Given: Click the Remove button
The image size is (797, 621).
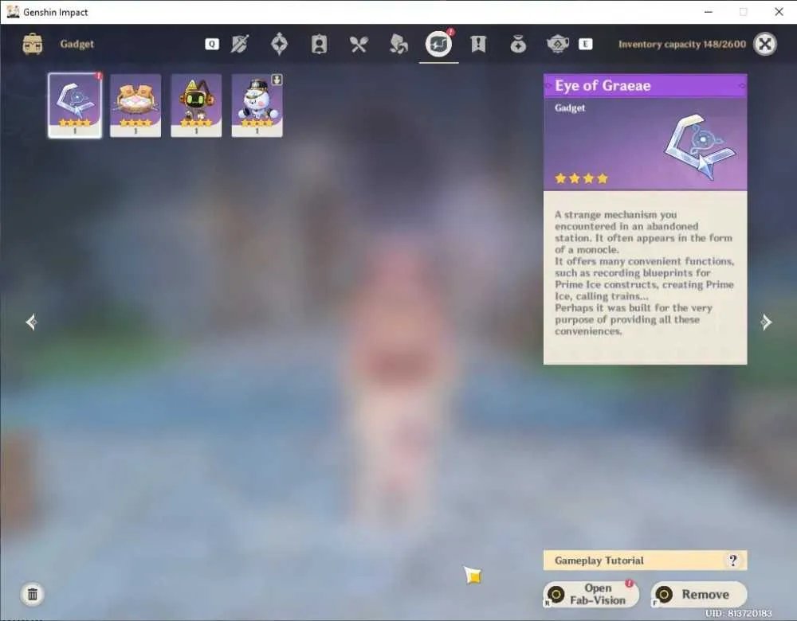Looking at the screenshot, I should click(699, 594).
